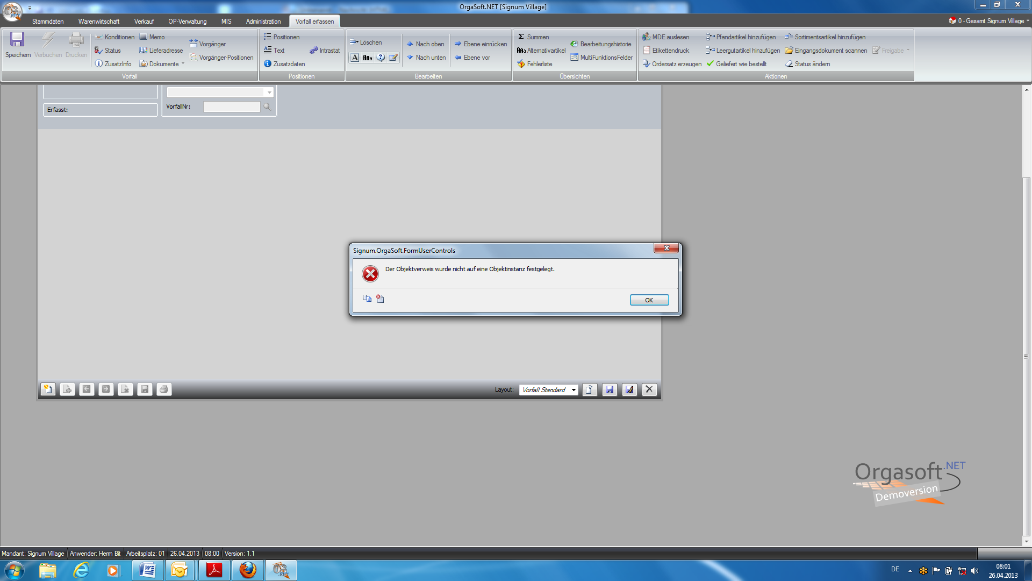The width and height of the screenshot is (1032, 581).
Task: Expand the Dokumente dropdown arrow
Action: point(183,63)
